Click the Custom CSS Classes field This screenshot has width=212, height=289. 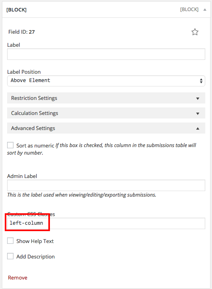106,223
